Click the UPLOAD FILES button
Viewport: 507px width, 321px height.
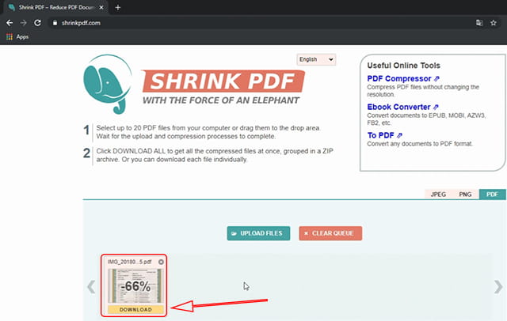click(258, 233)
